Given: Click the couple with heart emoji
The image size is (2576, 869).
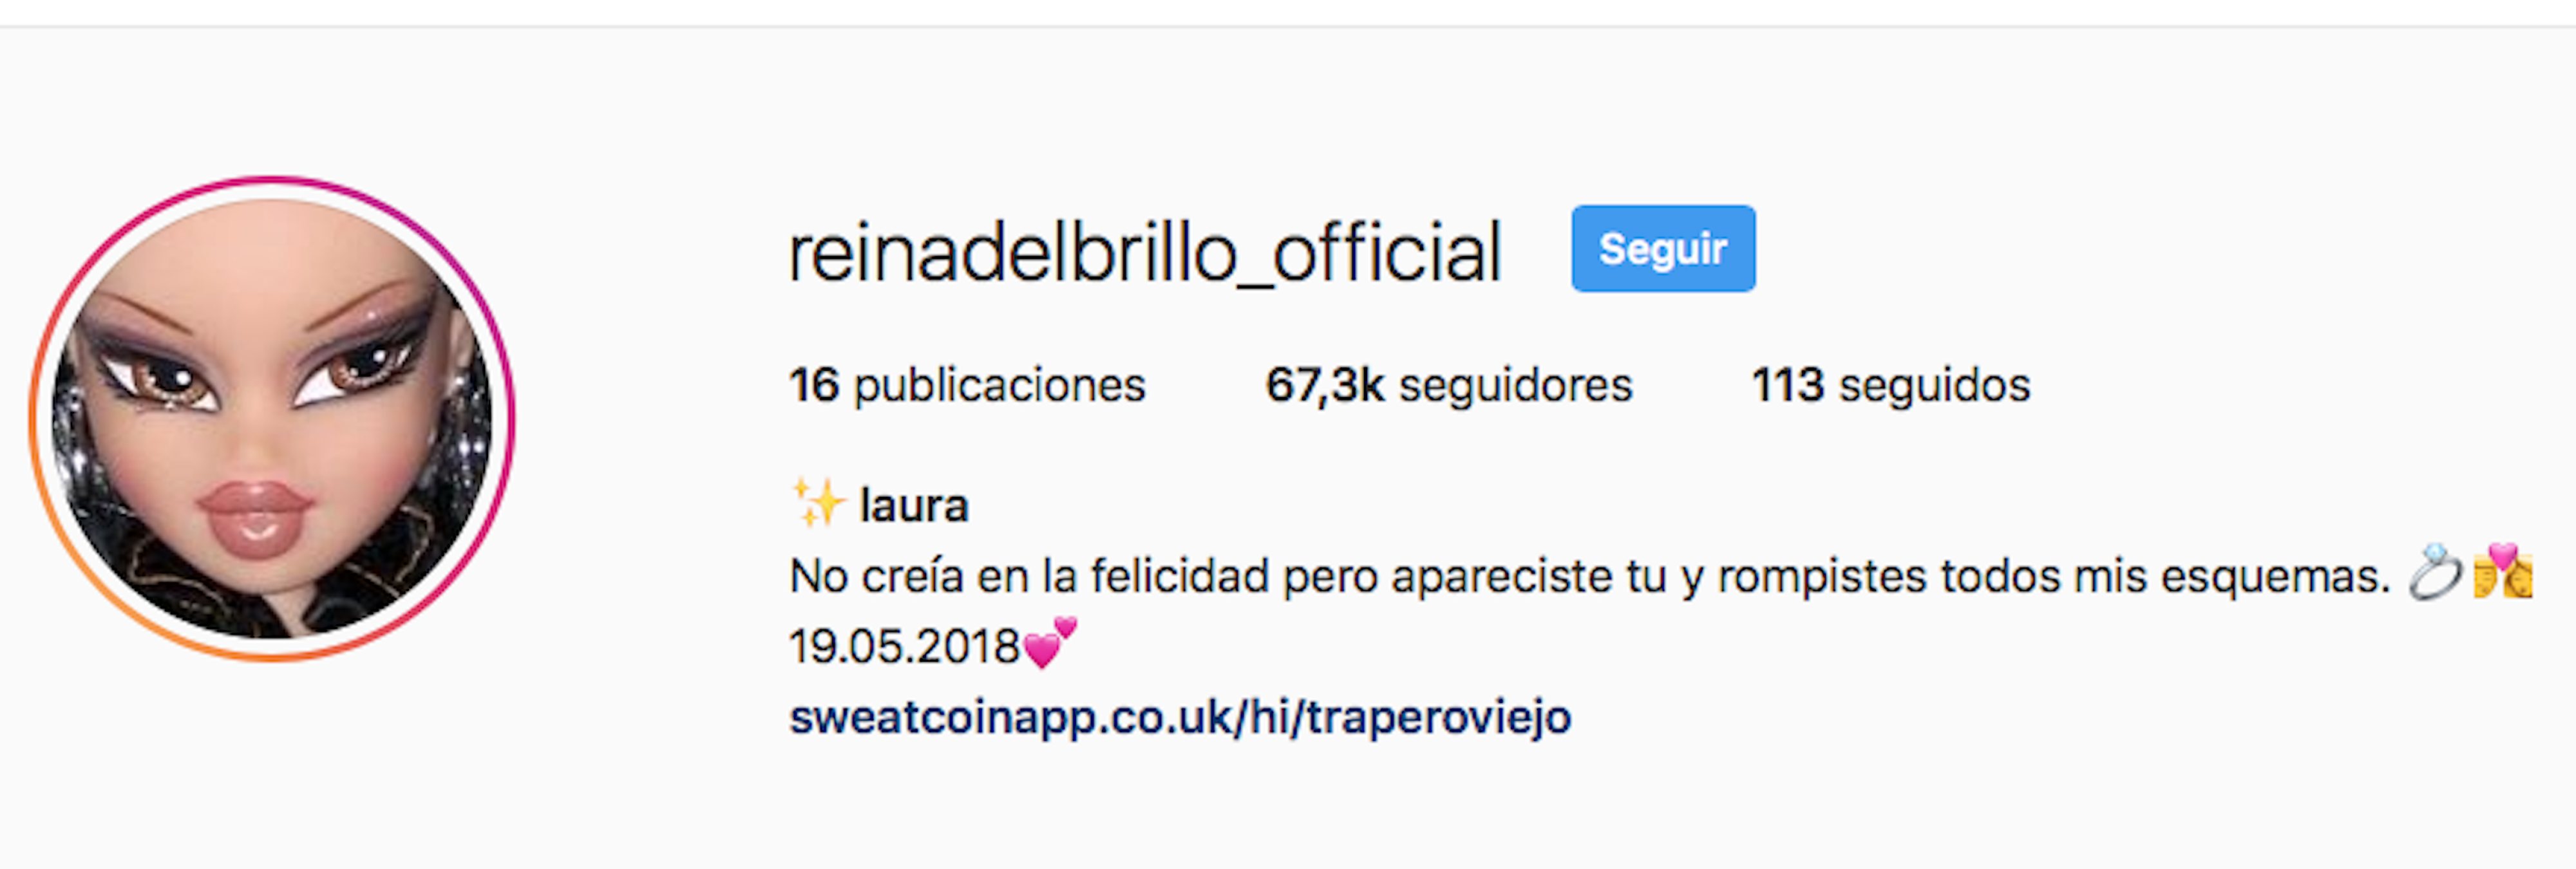Looking at the screenshot, I should pyautogui.click(x=2503, y=570).
